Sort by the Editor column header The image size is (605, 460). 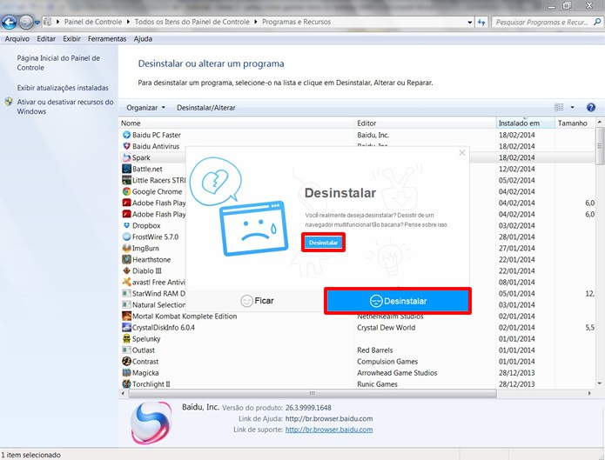(425, 123)
